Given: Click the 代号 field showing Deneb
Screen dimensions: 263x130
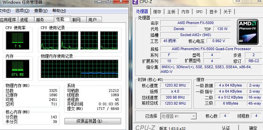Looking at the screenshot, I should (179, 29).
